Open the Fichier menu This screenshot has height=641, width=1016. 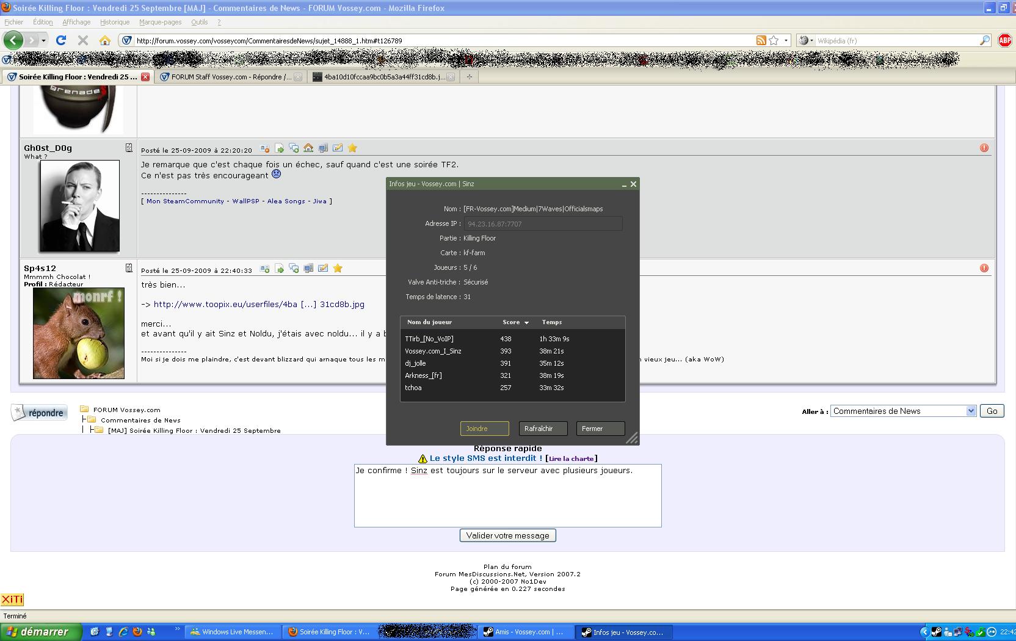click(x=13, y=22)
